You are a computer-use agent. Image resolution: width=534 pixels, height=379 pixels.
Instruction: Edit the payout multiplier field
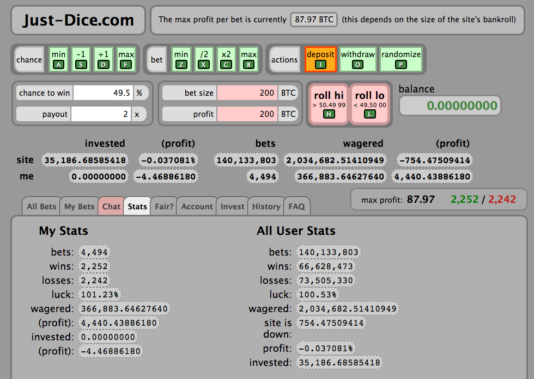101,114
